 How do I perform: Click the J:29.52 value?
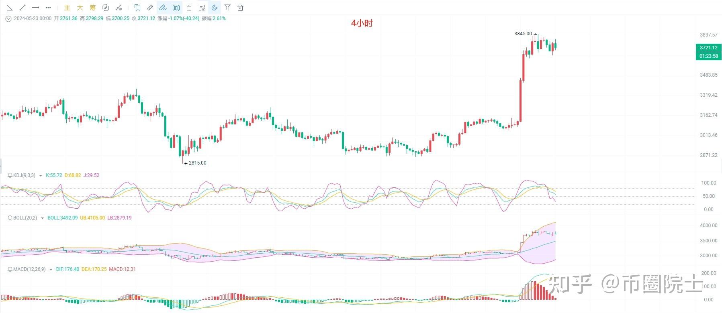pyautogui.click(x=91, y=175)
